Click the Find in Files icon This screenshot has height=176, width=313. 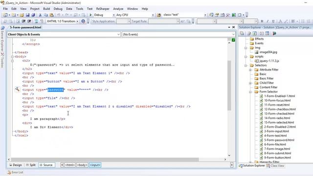pos(159,15)
